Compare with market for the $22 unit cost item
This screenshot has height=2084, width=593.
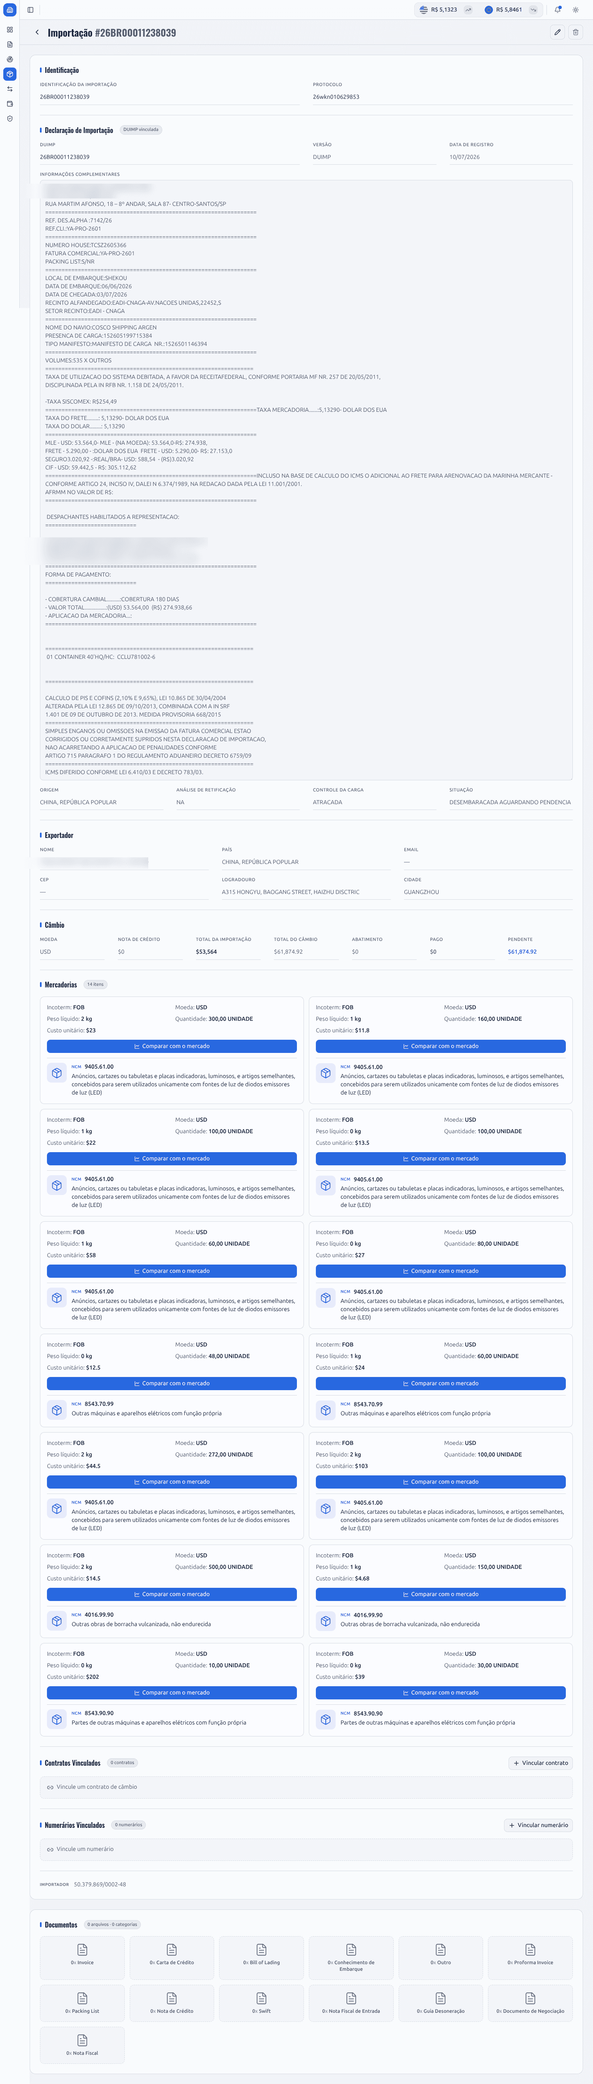(x=171, y=1158)
